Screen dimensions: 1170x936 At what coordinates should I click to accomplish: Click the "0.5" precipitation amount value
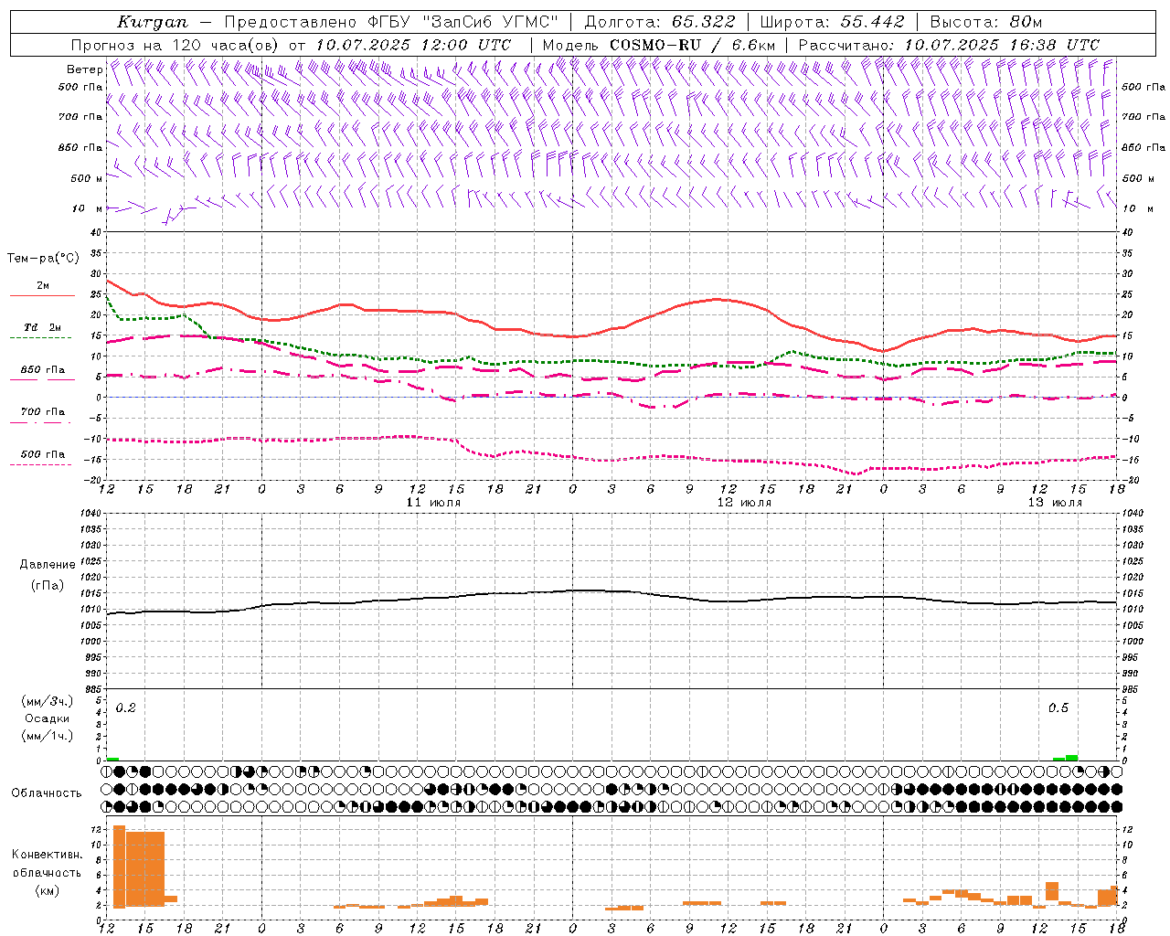click(x=1058, y=707)
